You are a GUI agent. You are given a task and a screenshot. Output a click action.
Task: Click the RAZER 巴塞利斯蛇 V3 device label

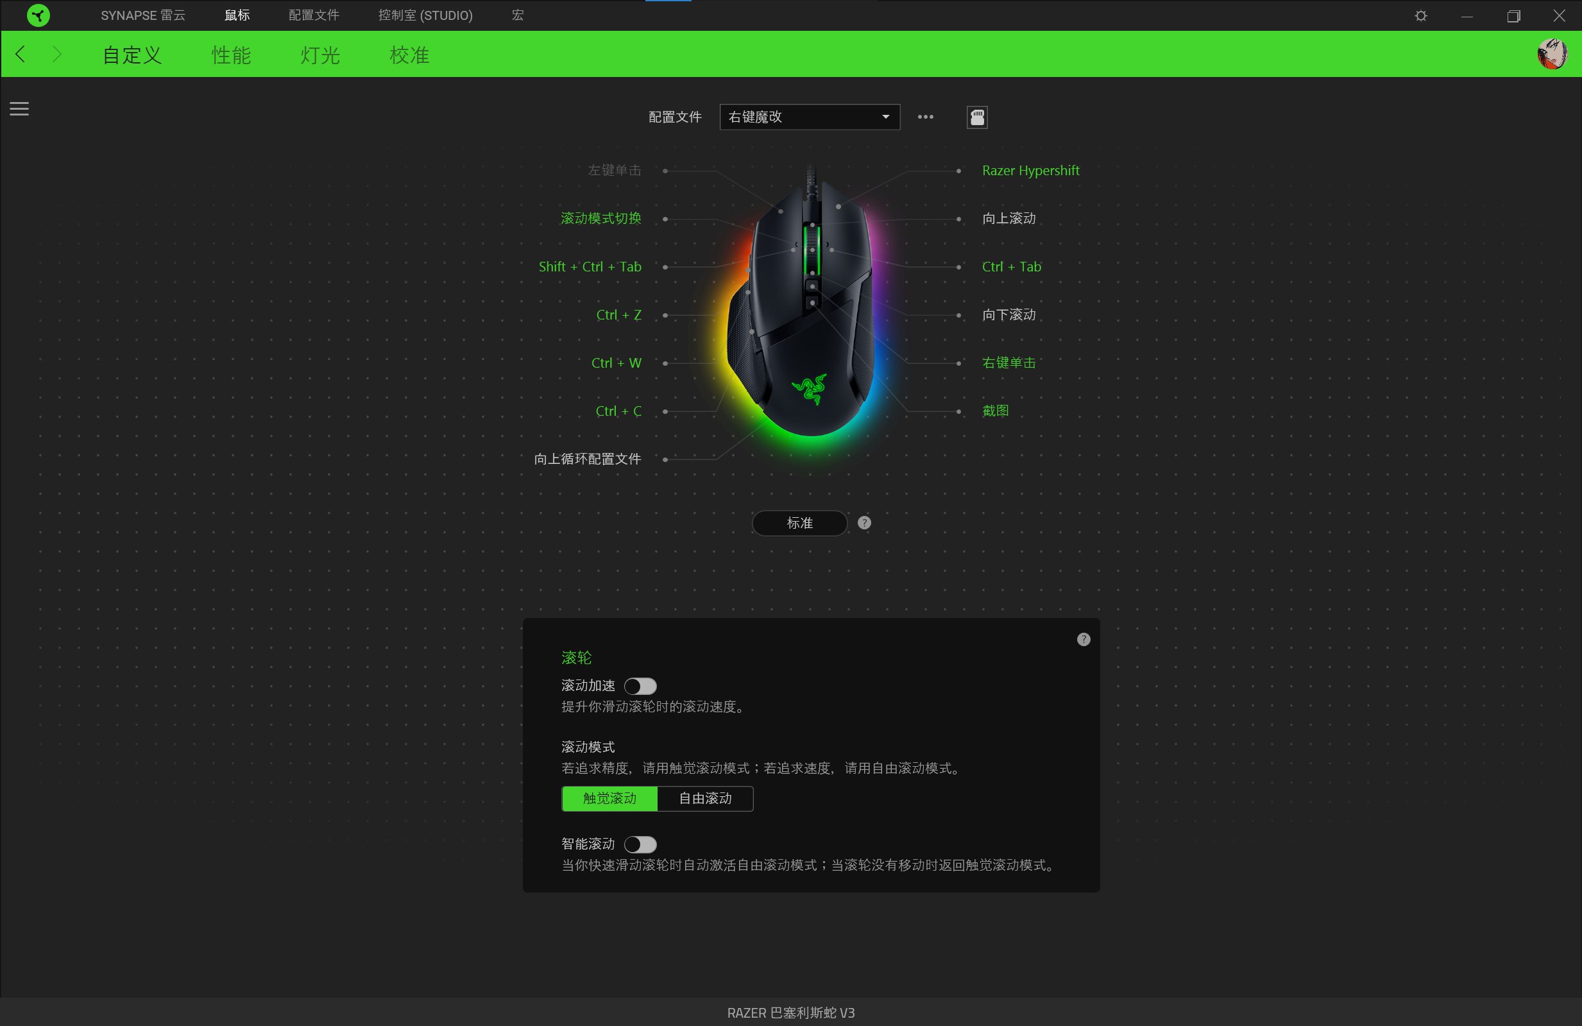coord(791,1013)
